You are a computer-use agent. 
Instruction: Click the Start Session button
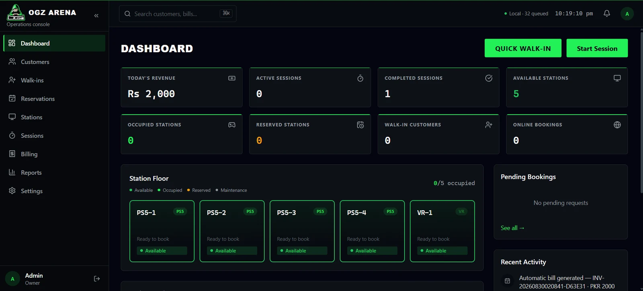tap(597, 48)
